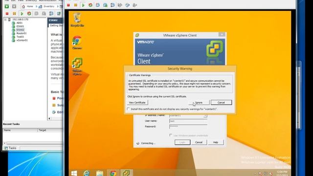This screenshot has height=176, width=313.
Task: Click first snapshot icon in console toolbar
Action: pos(98,5)
